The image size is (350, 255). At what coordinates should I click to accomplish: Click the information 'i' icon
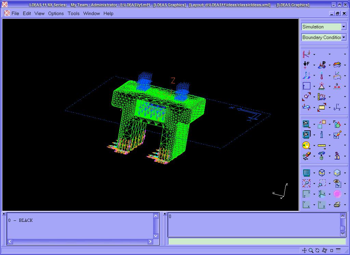click(322, 135)
